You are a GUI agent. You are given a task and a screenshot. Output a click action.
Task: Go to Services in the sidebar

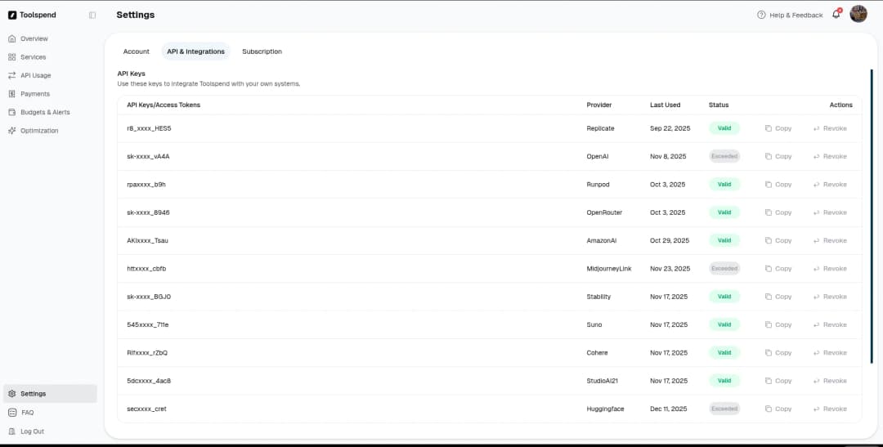(34, 57)
